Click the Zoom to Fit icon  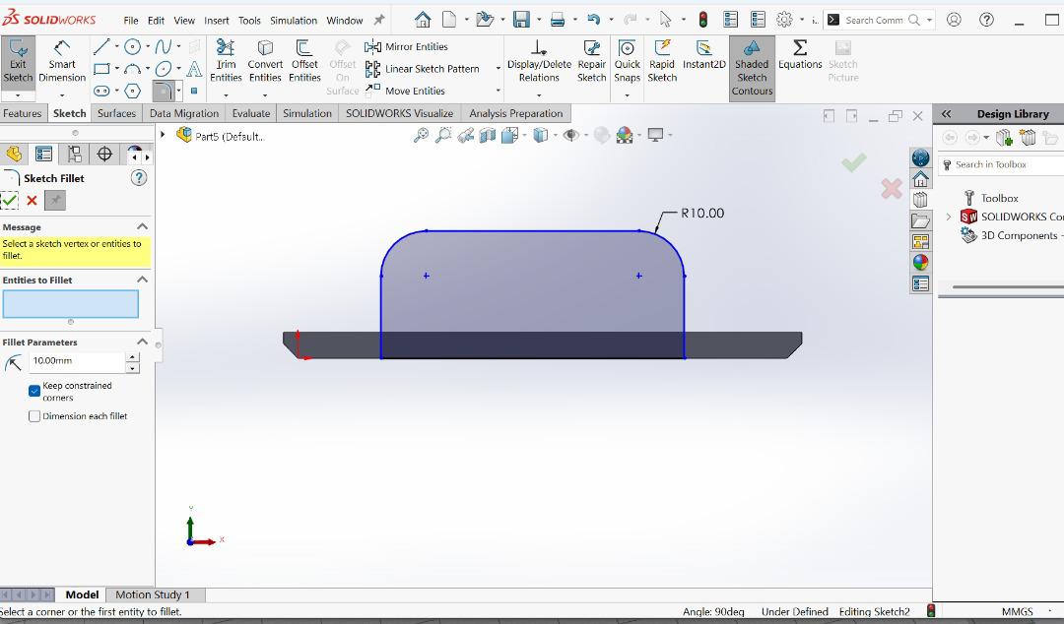421,135
